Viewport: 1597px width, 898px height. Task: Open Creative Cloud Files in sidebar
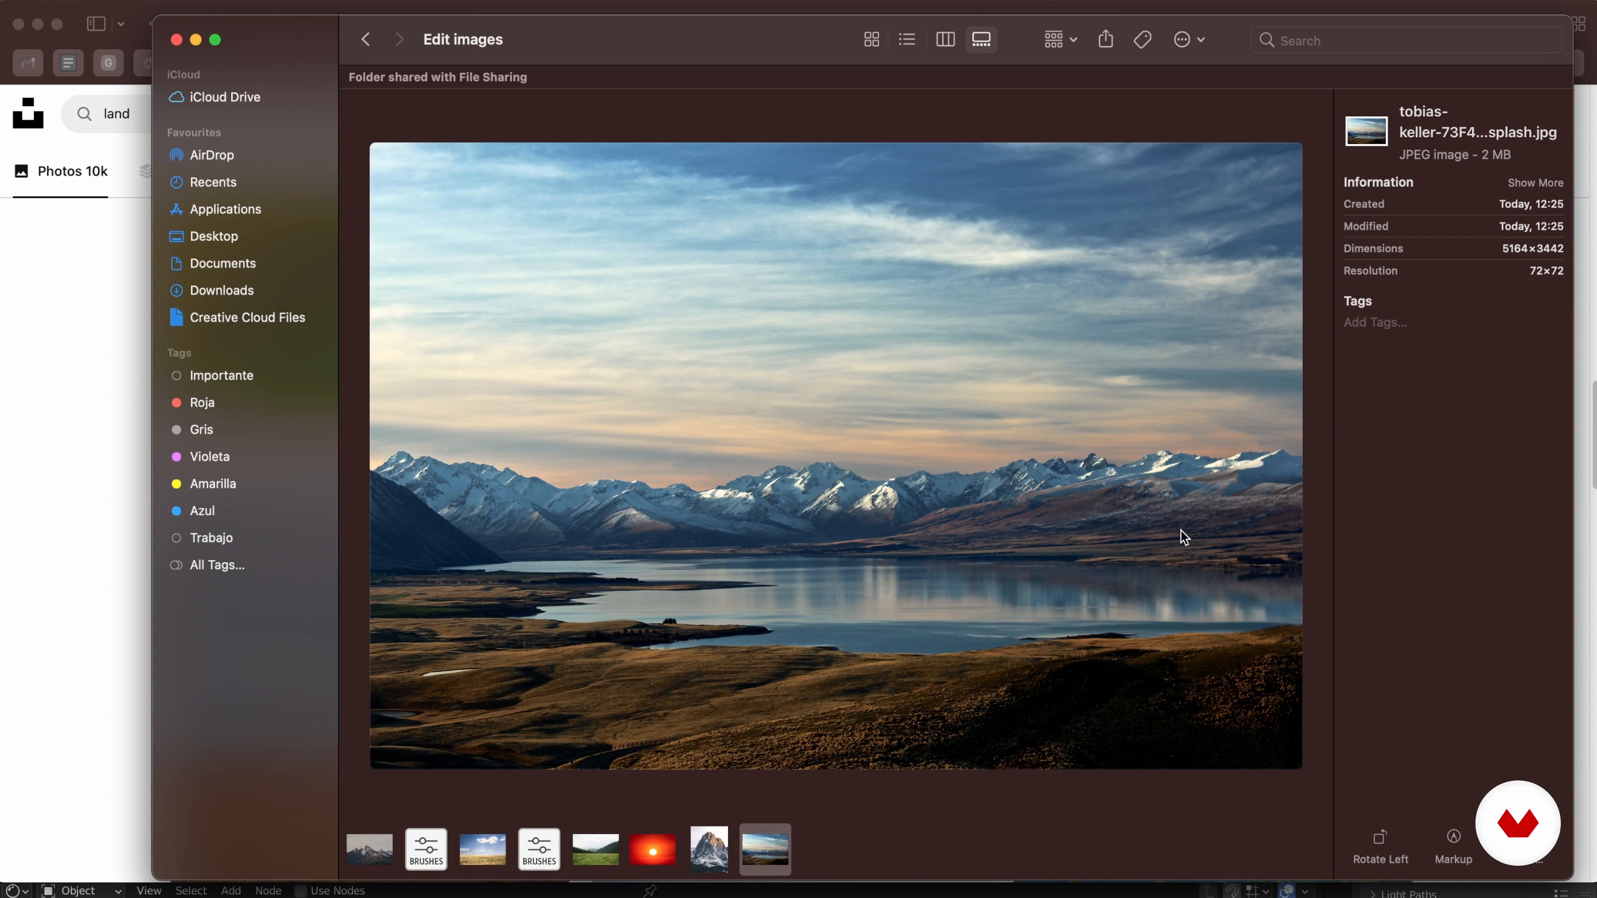(237, 318)
